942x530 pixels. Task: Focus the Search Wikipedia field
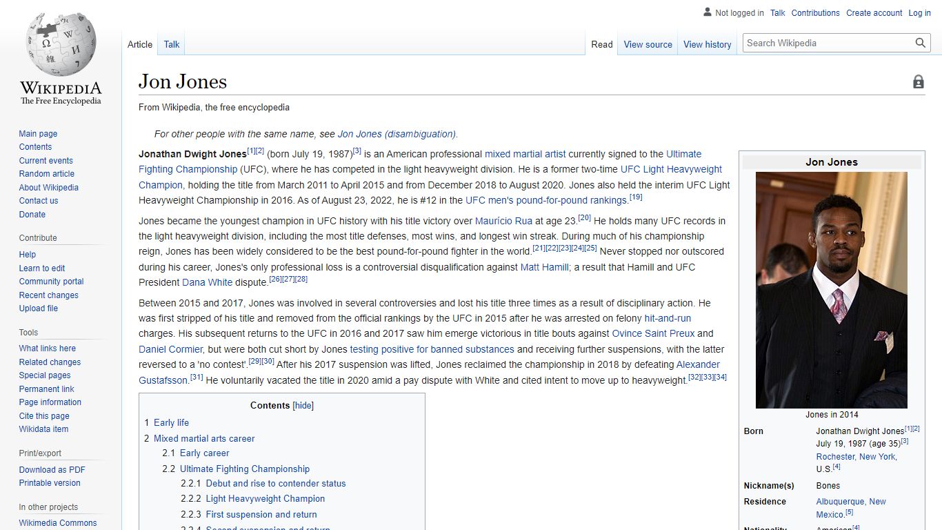[829, 43]
